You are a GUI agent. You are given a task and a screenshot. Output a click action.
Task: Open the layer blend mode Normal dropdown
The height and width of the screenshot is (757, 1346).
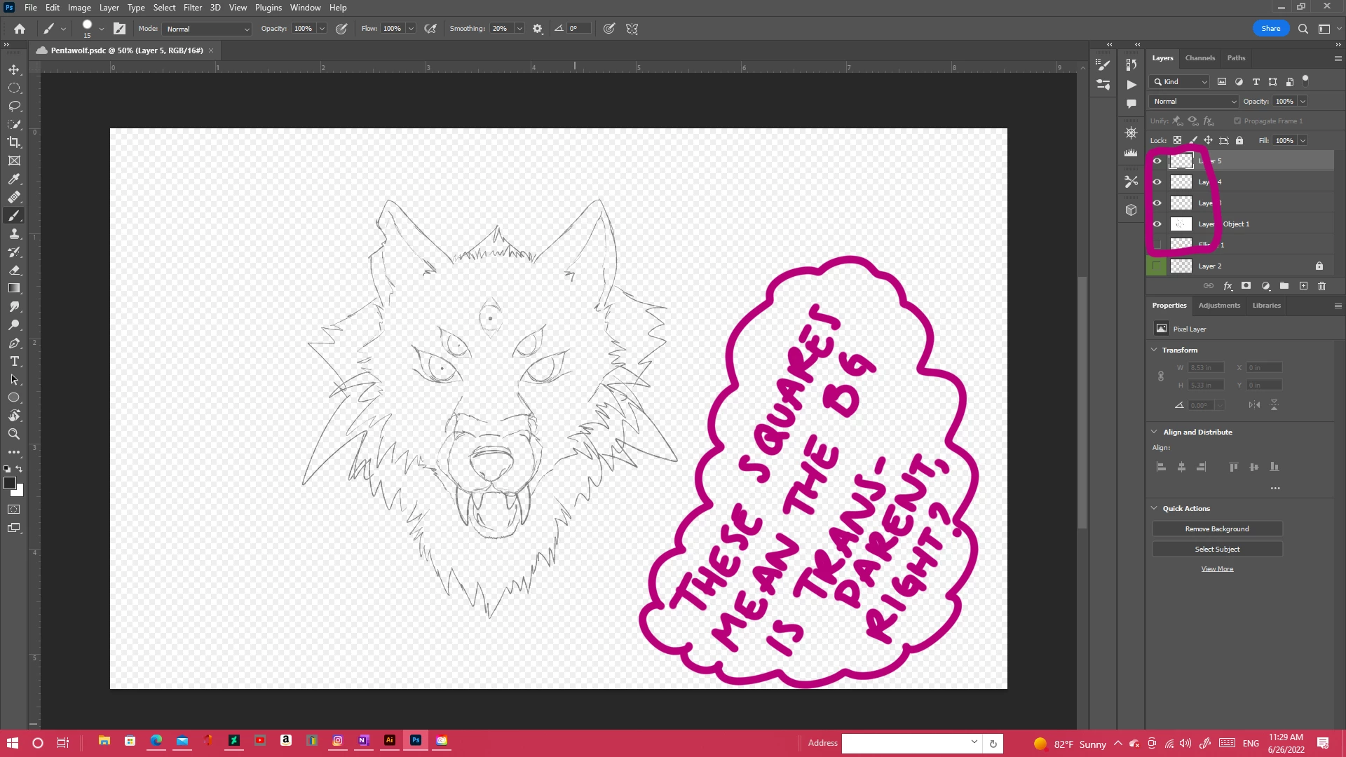tap(1194, 102)
